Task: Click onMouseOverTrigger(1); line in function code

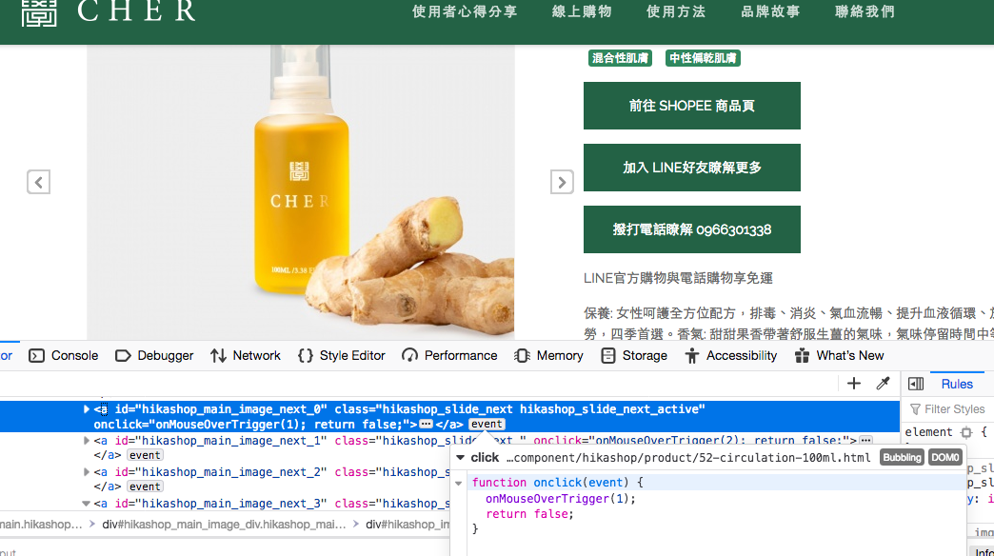Action: pyautogui.click(x=561, y=499)
